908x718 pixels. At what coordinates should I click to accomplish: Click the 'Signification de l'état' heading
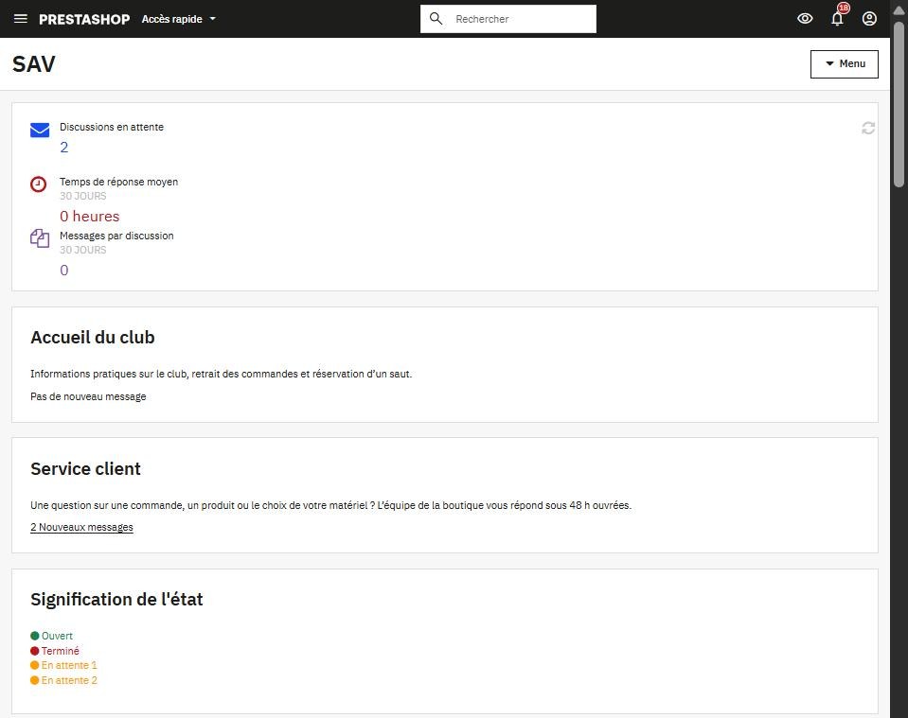[x=116, y=600]
